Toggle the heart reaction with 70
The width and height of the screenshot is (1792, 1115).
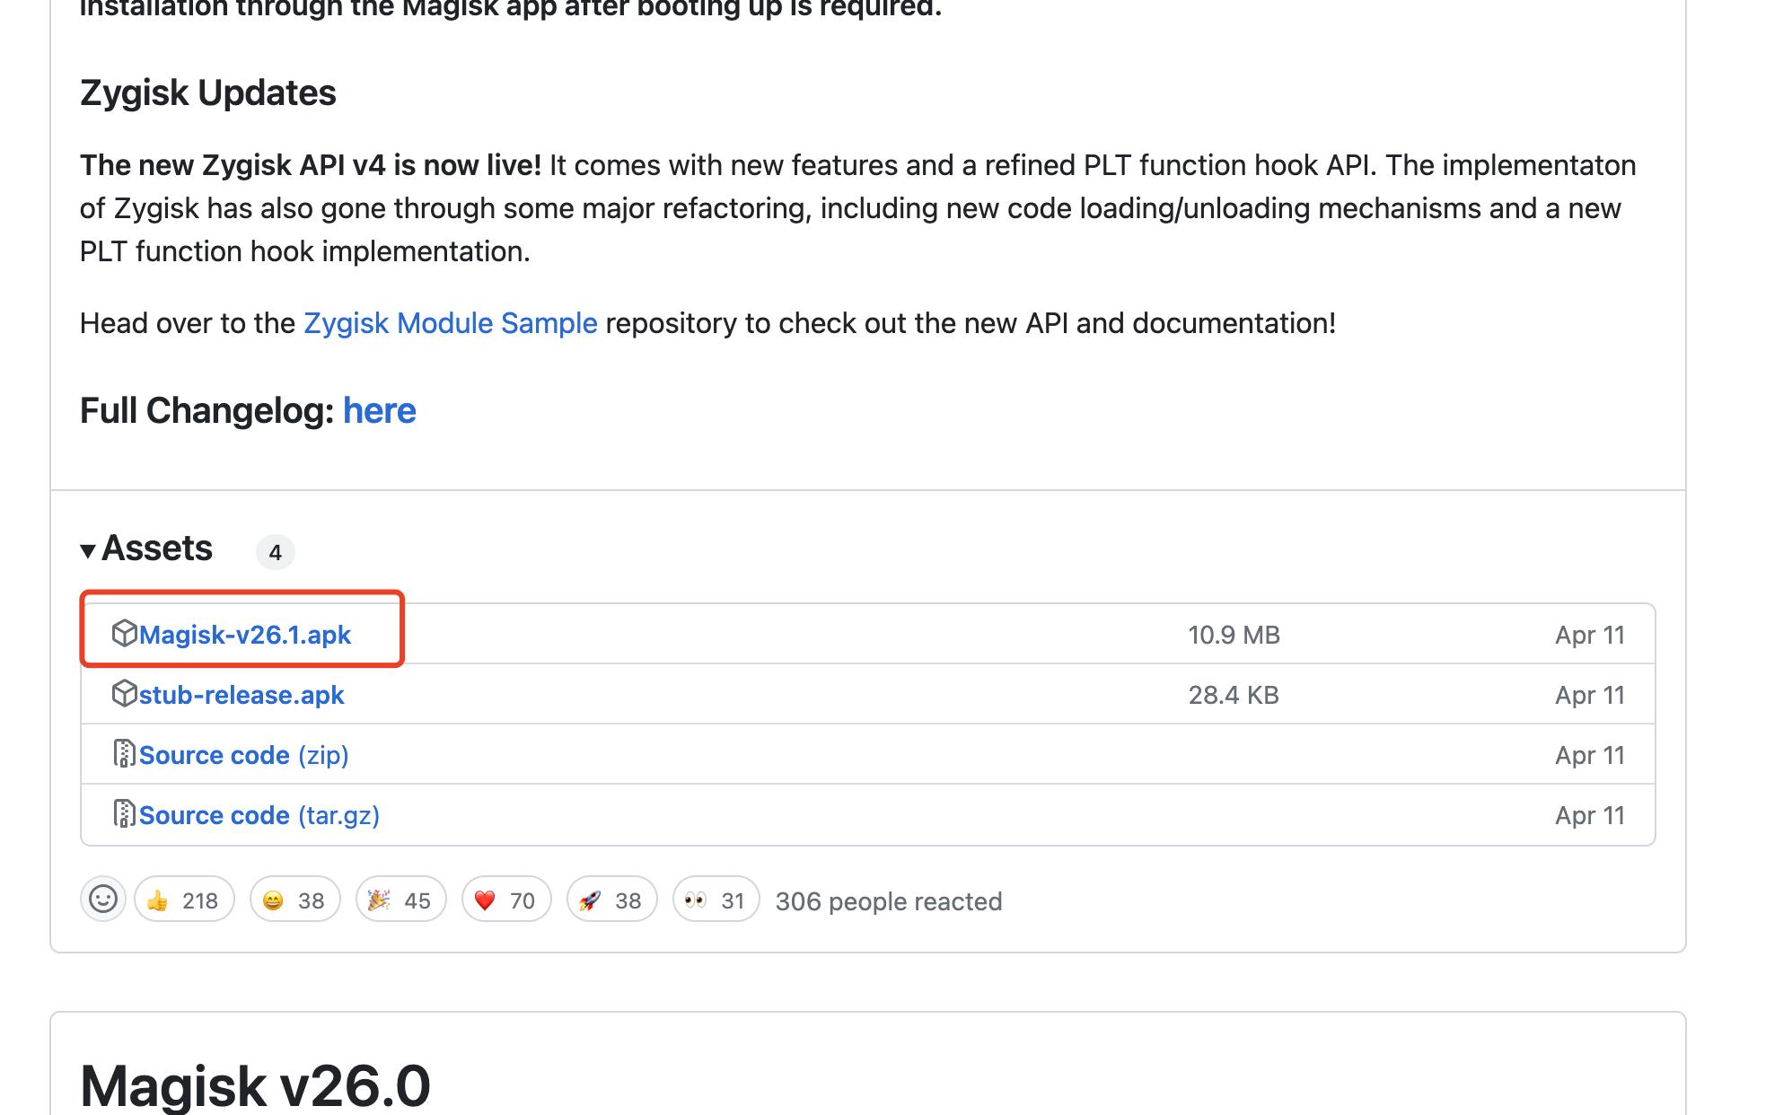coord(505,900)
